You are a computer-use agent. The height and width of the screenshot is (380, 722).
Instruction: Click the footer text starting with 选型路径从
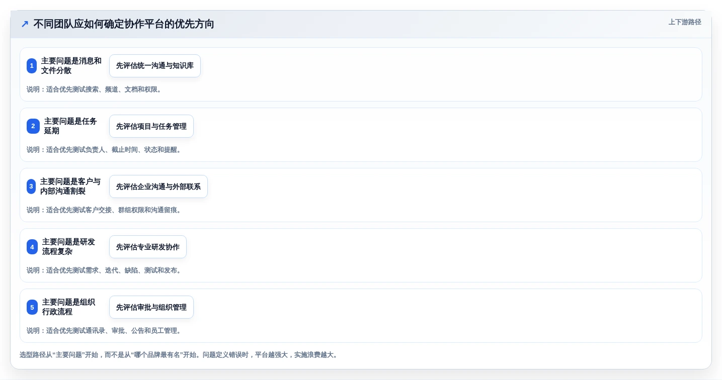click(179, 355)
